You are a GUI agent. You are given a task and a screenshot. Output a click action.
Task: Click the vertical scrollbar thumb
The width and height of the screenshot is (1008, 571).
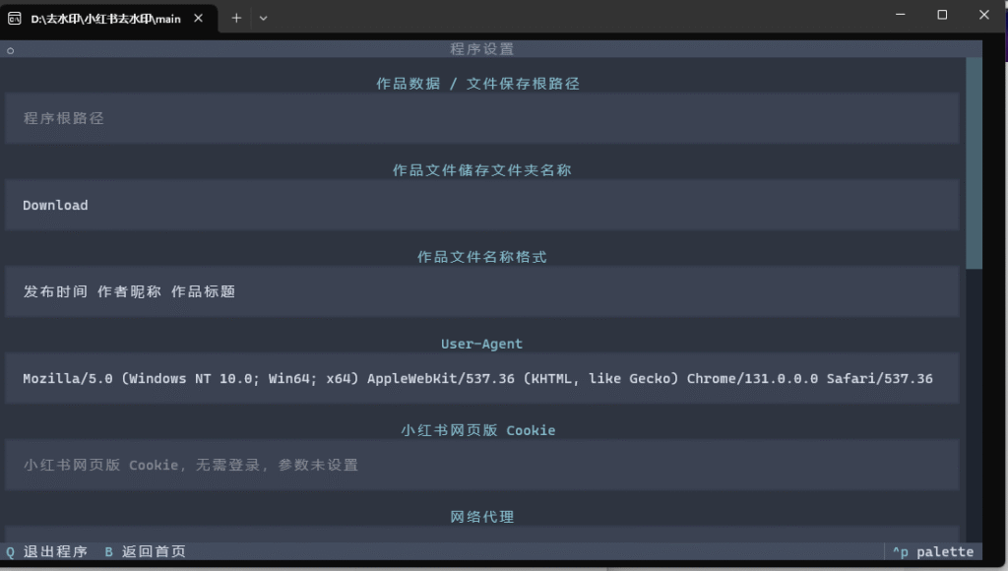pyautogui.click(x=974, y=162)
